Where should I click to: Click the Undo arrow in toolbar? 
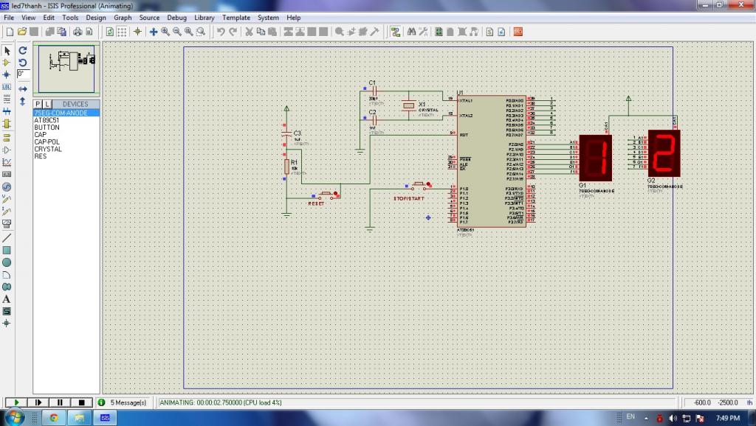coord(221,32)
